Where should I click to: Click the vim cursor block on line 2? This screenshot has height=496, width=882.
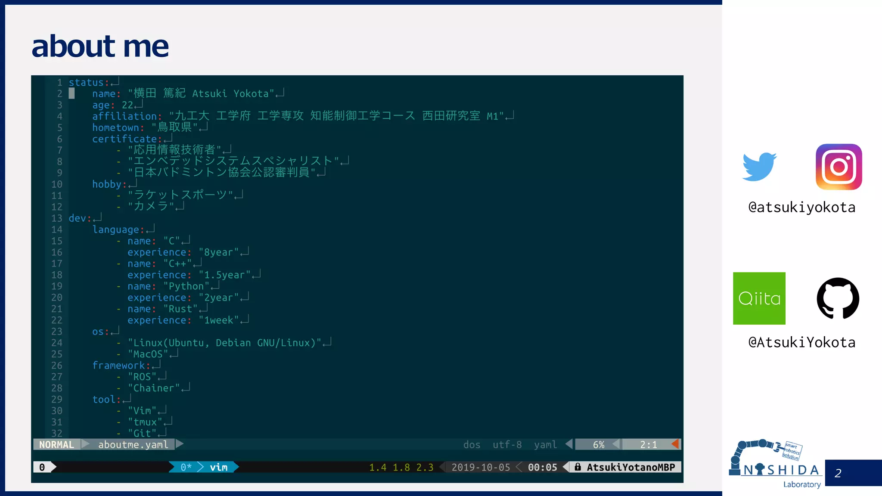(x=72, y=93)
